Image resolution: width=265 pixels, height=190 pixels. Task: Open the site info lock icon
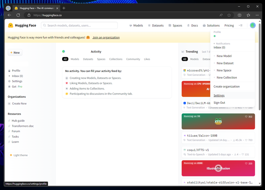[29, 15]
